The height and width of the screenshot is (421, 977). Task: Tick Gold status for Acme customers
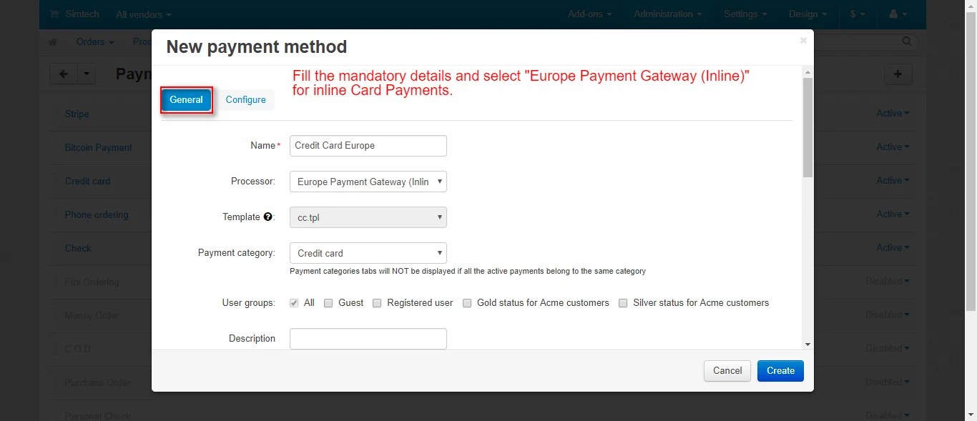click(467, 303)
